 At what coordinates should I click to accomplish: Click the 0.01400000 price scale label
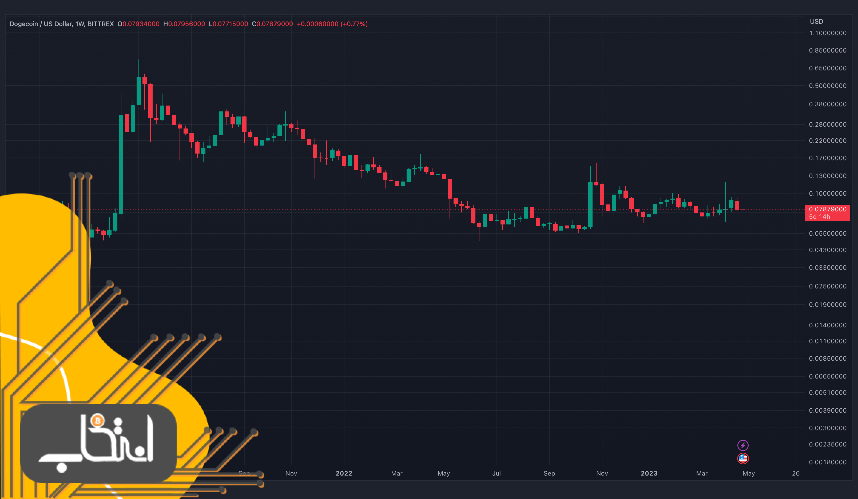827,325
